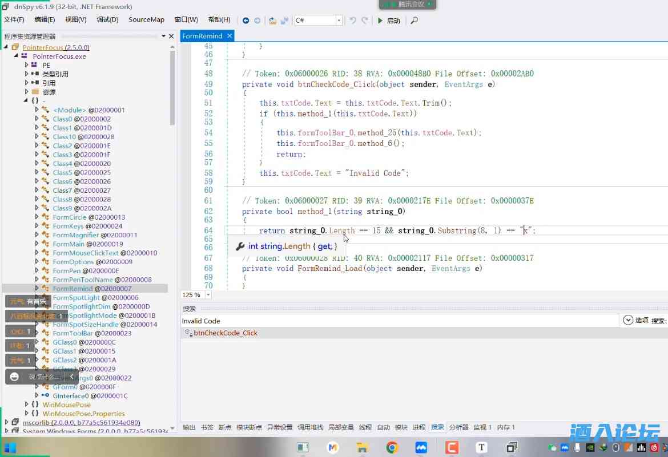
Task: Open the 125 % zoom dropdown
Action: (208, 295)
